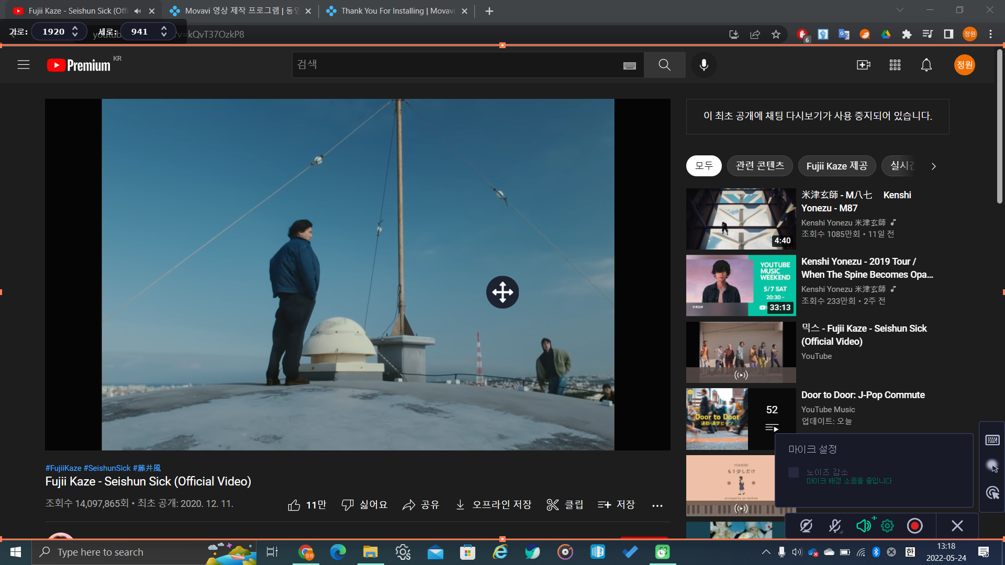Open Kenshi Yonezu M87 video thumbnail
Image resolution: width=1005 pixels, height=565 pixels.
[741, 219]
